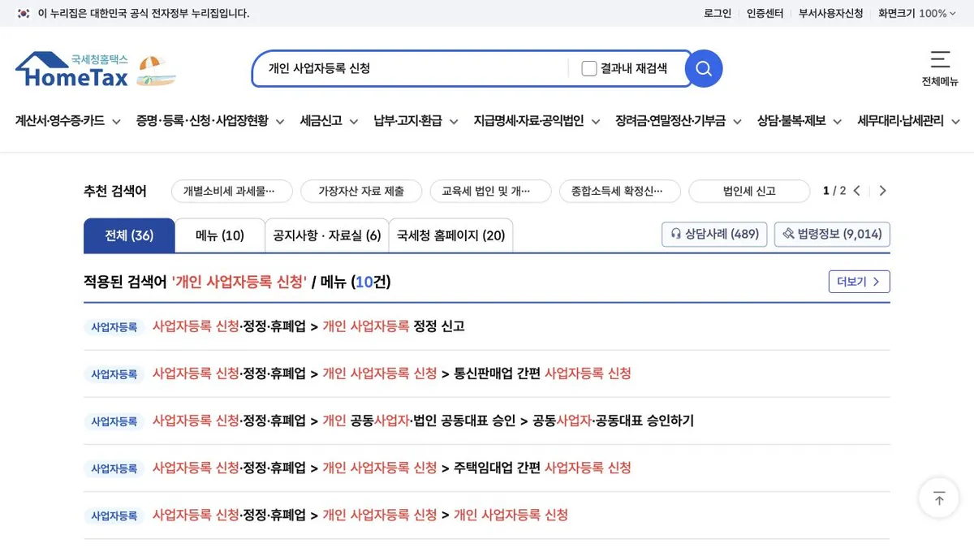Click the Korean flag icon
Screen dimensions: 974x548
pos(24,13)
